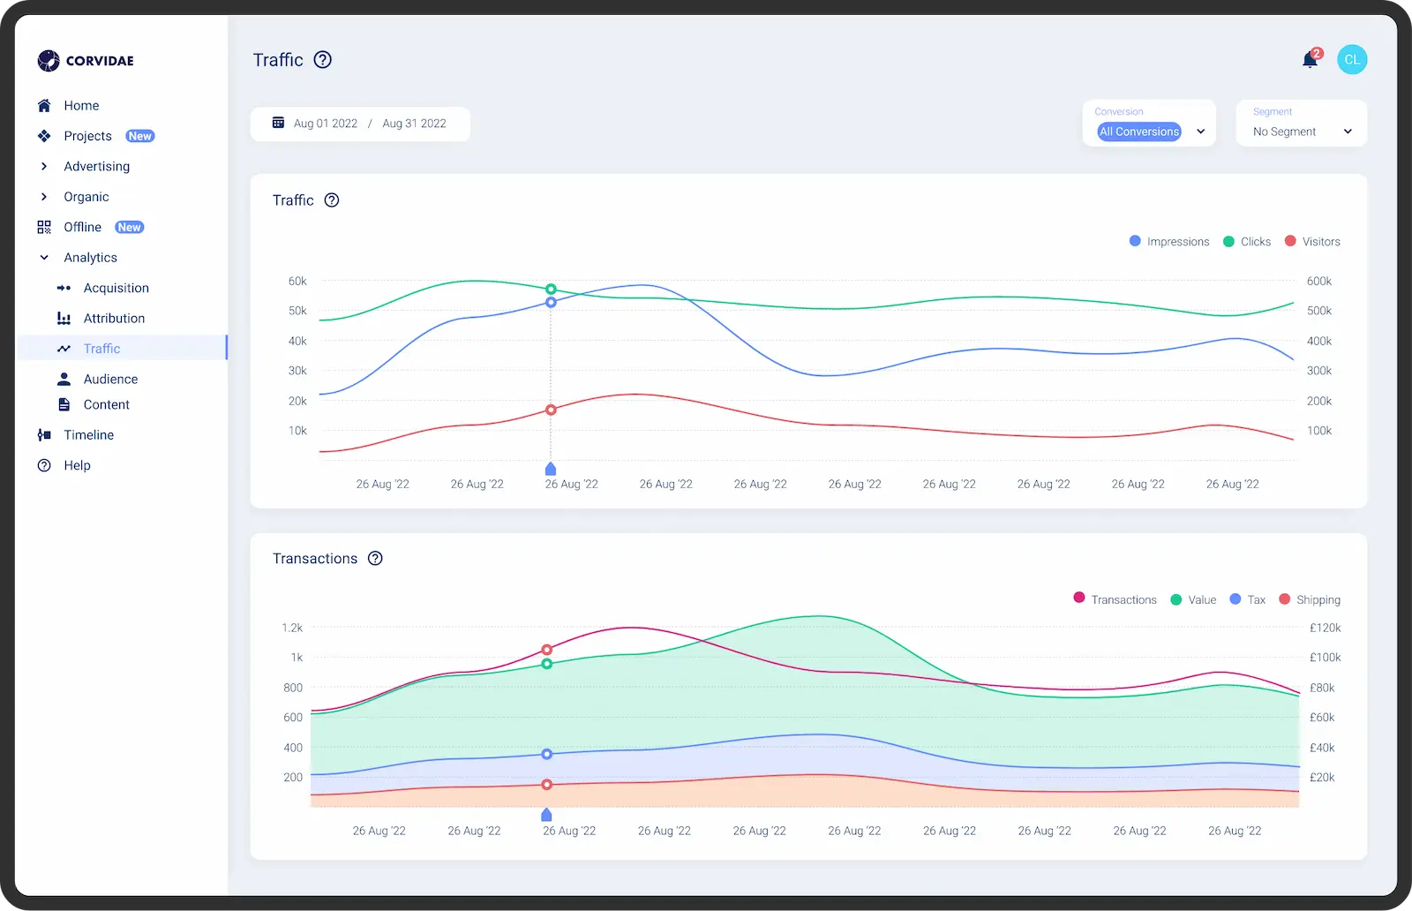Image resolution: width=1412 pixels, height=911 pixels.
Task: Toggle the Transactions series in the legend
Action: 1115,599
